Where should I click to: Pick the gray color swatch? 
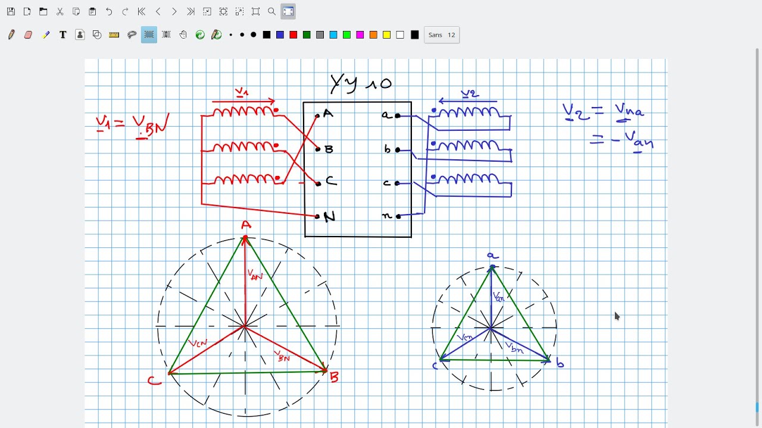click(x=320, y=35)
